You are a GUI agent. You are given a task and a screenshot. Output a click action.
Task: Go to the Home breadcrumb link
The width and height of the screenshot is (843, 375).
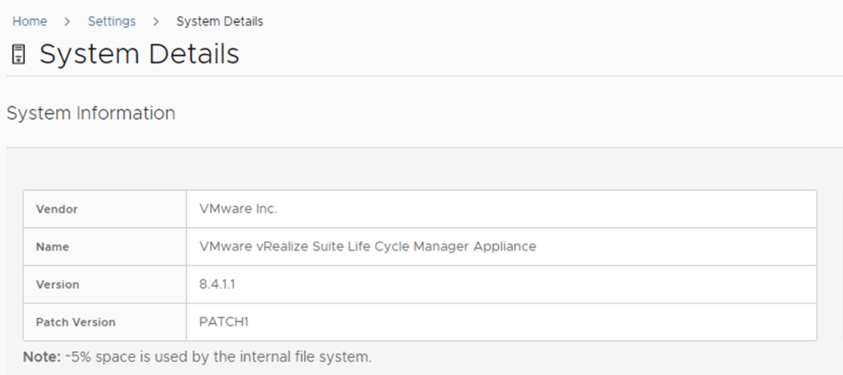coord(30,21)
